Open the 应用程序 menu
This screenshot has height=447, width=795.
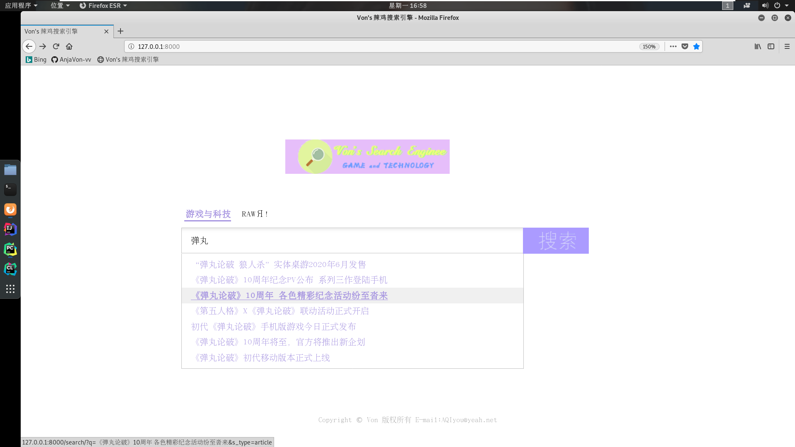[x=19, y=5]
